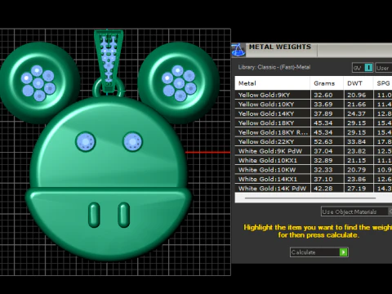
Task: Click the SPG column header
Action: [383, 83]
